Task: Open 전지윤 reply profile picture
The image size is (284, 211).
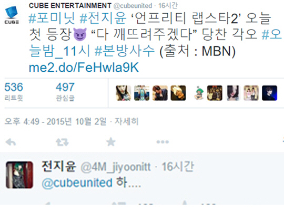Action: [x=19, y=175]
